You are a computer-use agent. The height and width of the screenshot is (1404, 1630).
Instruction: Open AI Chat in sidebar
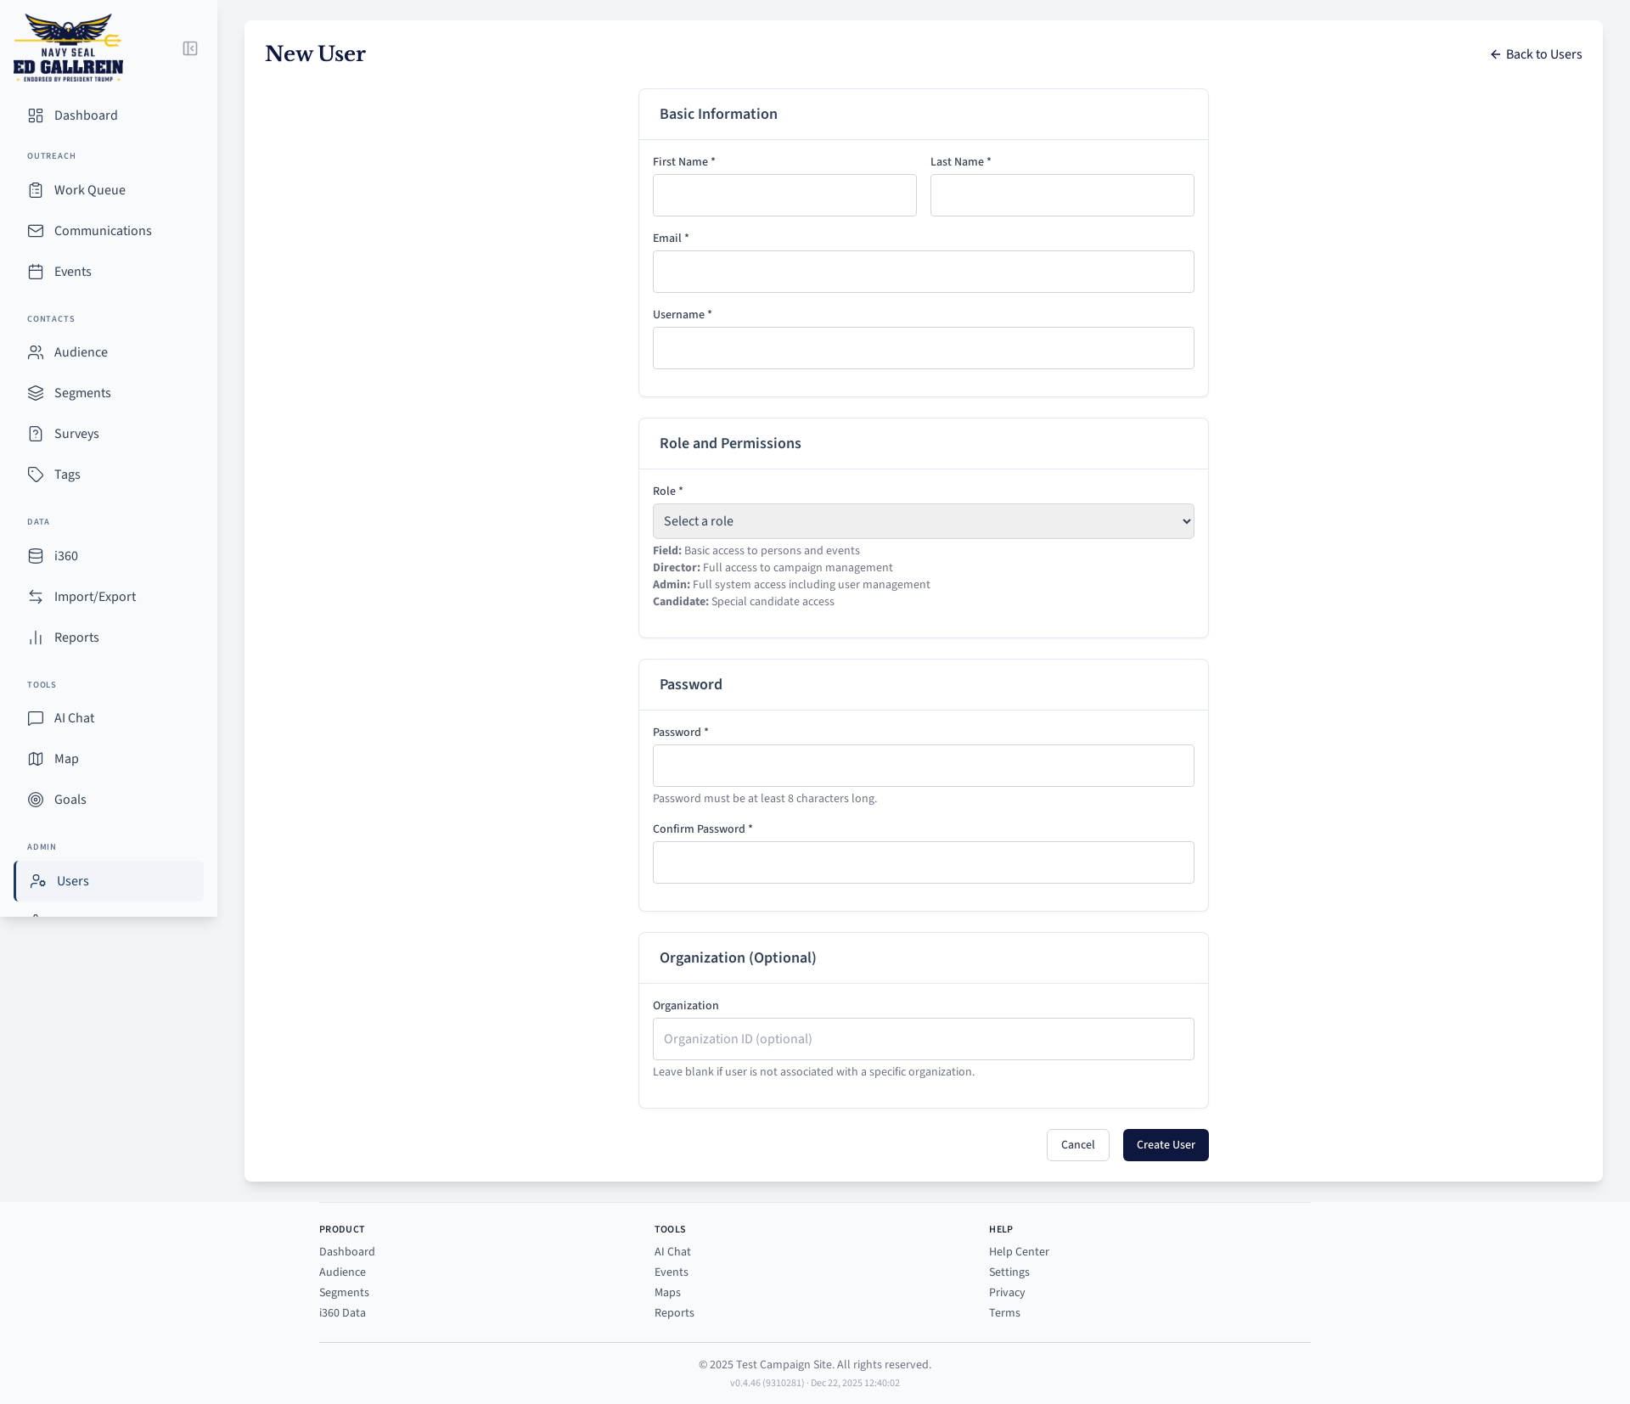coord(75,718)
